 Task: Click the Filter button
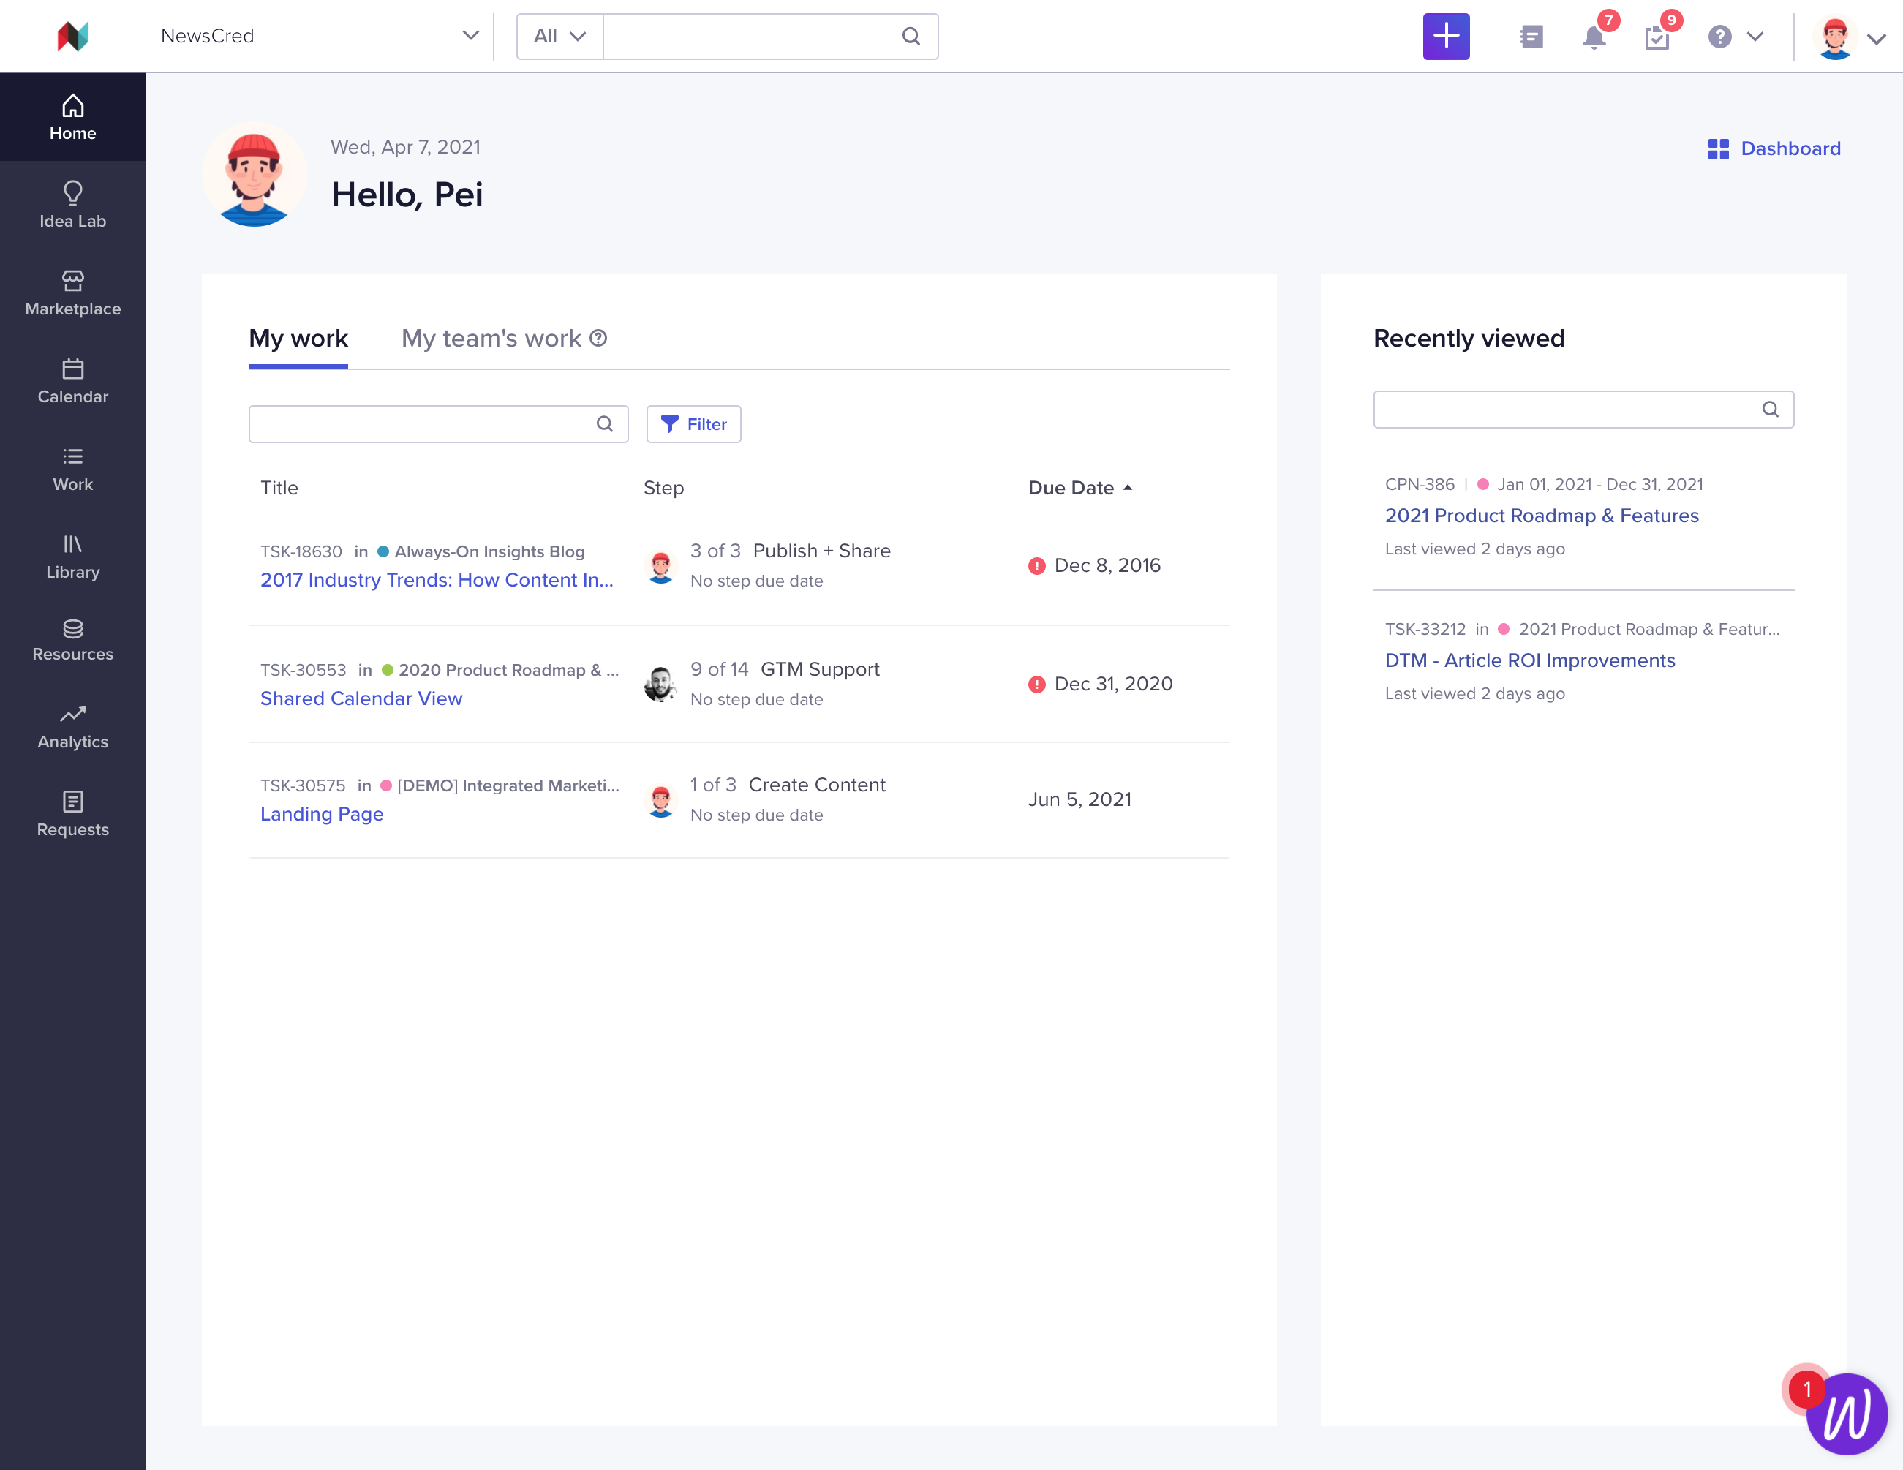[693, 424]
